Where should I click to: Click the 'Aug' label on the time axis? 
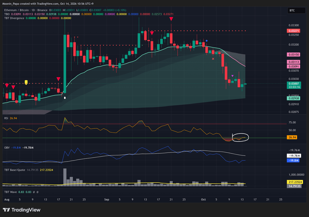pos(7,199)
